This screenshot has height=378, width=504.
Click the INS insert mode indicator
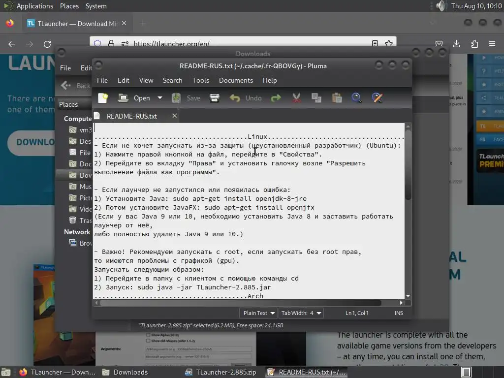pos(399,313)
